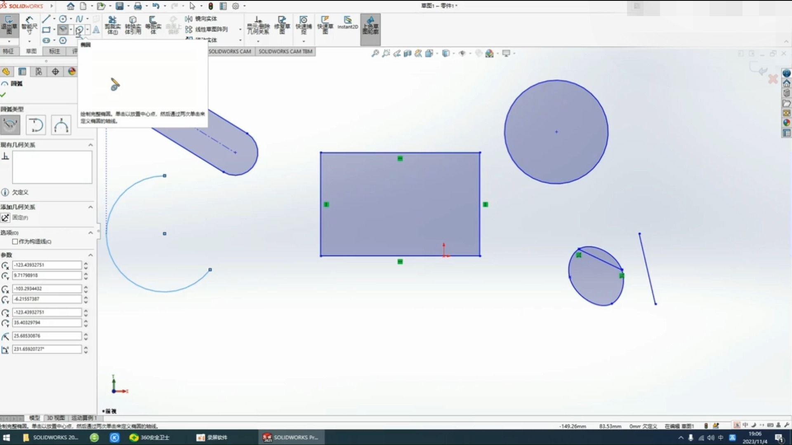Select the Offset Entities tool
The height and width of the screenshot is (445, 792).
pyautogui.click(x=153, y=26)
